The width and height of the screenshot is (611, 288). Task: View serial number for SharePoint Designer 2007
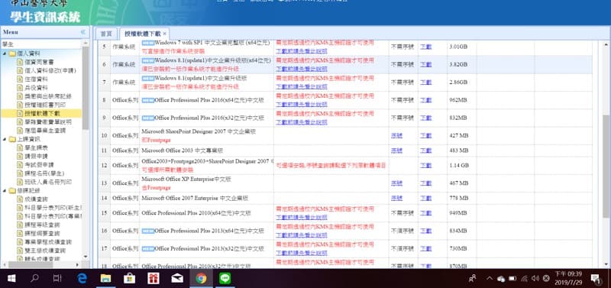point(396,136)
